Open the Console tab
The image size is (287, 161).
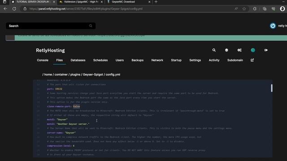(43, 60)
